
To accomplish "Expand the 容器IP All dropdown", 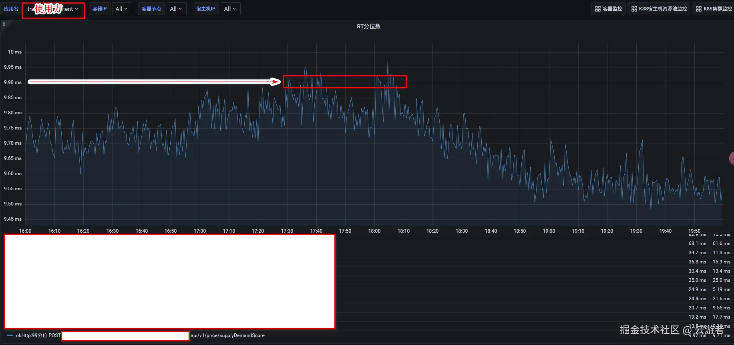I will tap(121, 9).
